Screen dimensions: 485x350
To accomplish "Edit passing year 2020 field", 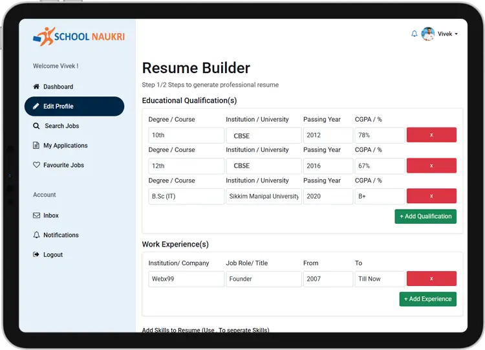I will pyautogui.click(x=328, y=196).
